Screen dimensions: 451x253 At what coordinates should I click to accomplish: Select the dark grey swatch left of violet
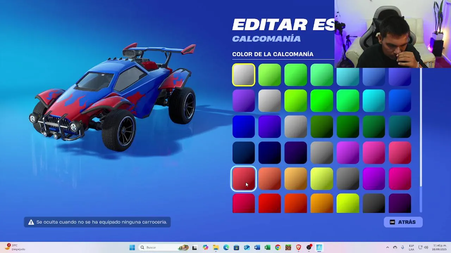348,179
